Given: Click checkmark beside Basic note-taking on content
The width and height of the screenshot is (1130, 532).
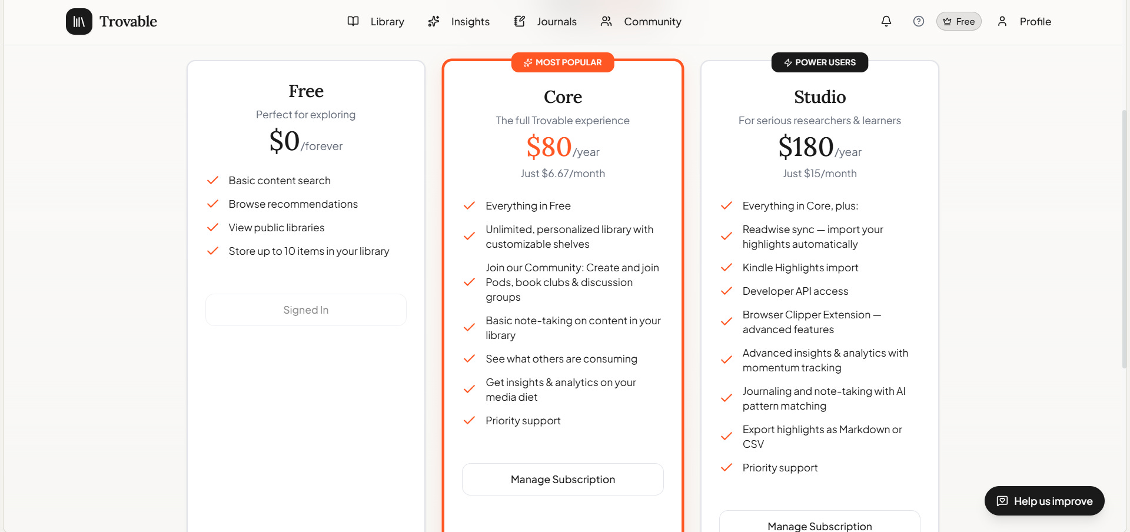Looking at the screenshot, I should pos(470,327).
